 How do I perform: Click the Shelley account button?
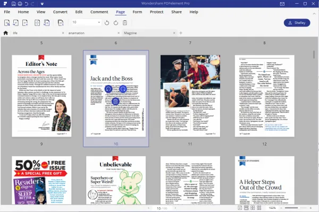297,23
